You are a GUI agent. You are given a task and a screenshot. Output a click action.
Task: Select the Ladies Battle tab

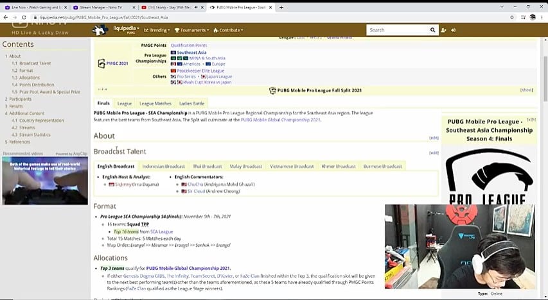[x=192, y=104]
